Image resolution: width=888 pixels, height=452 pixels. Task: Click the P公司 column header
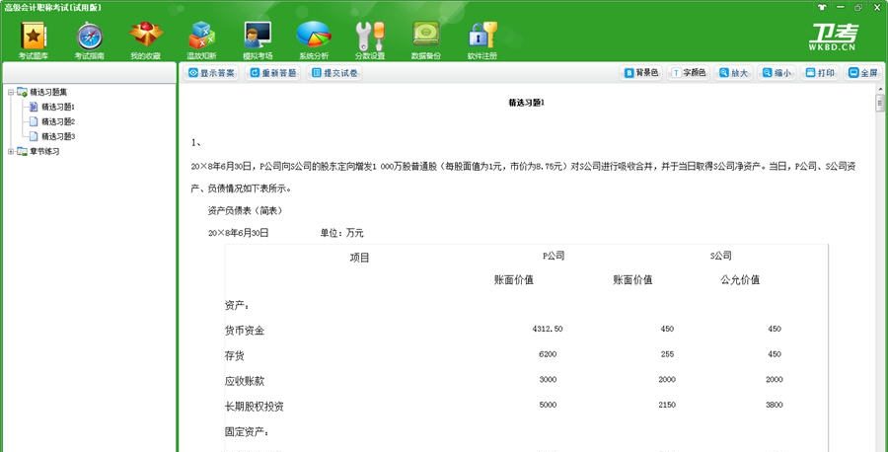click(x=554, y=256)
